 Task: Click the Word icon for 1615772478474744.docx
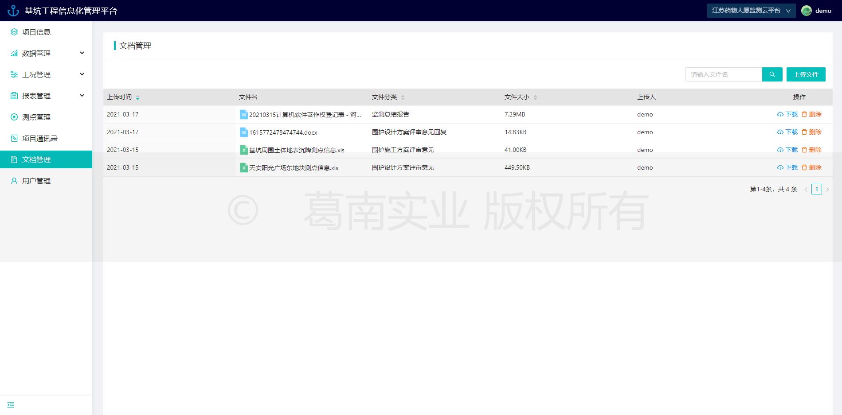(x=243, y=132)
